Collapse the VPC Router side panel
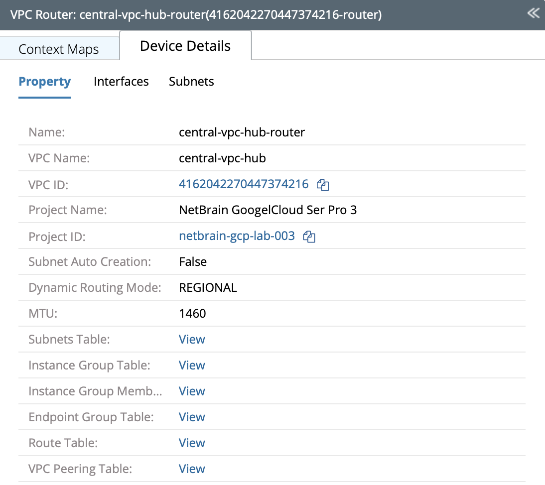This screenshot has height=485, width=545. pos(533,13)
